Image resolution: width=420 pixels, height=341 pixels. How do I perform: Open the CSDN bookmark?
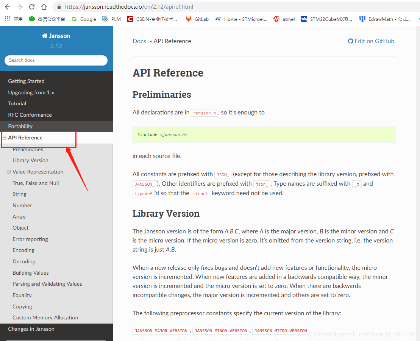pos(152,19)
